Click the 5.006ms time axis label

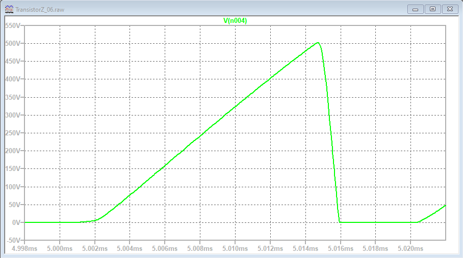click(165, 249)
